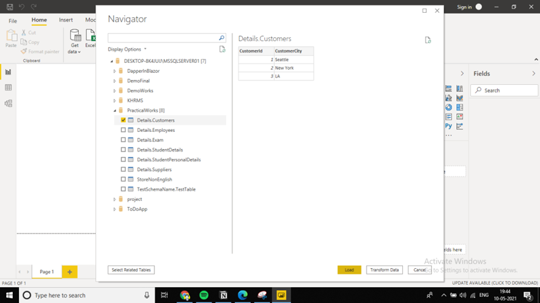Click the Load button

(349, 269)
